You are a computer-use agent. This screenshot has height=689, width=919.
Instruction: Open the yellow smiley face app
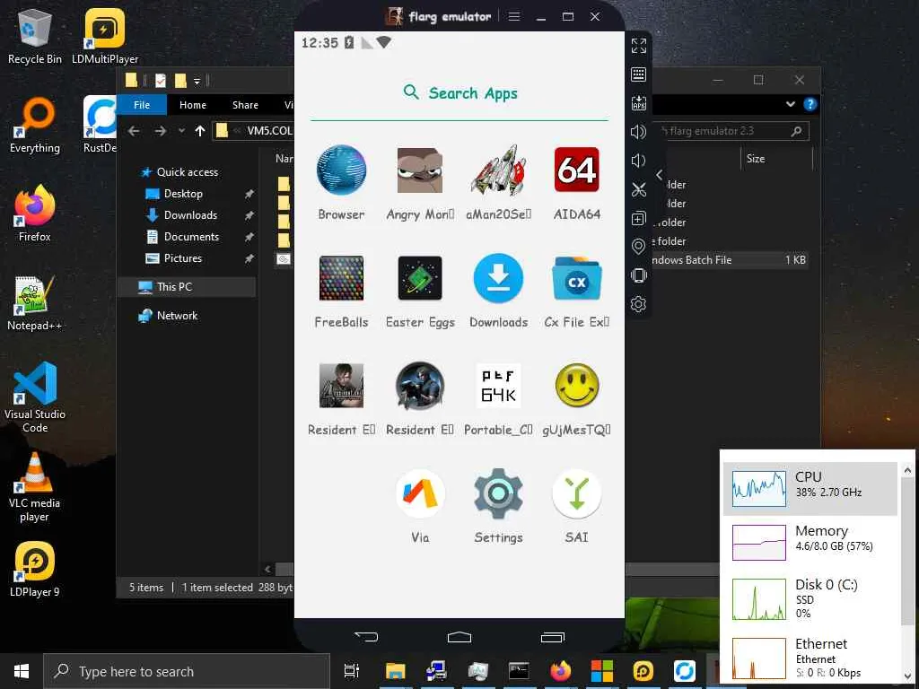577,386
